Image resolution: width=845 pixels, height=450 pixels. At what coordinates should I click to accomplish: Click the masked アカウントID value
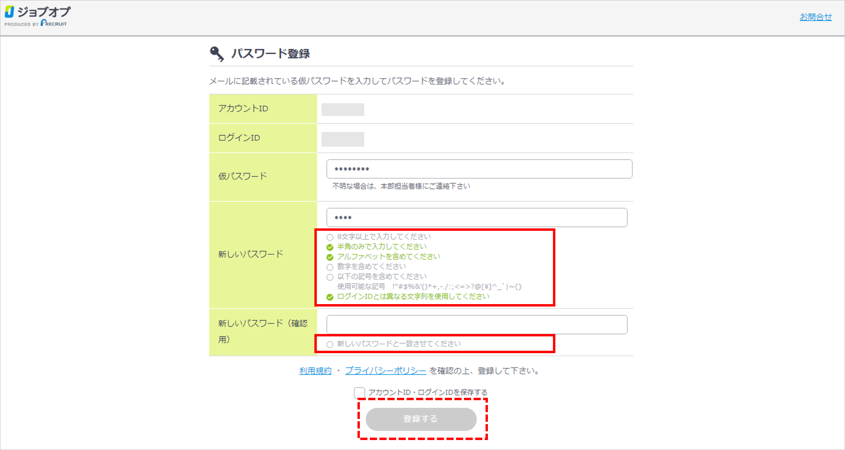click(343, 109)
